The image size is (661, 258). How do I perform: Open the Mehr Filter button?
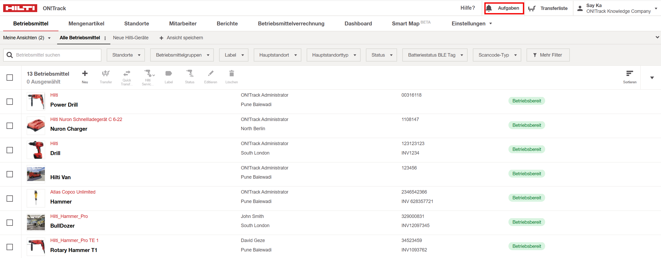548,55
